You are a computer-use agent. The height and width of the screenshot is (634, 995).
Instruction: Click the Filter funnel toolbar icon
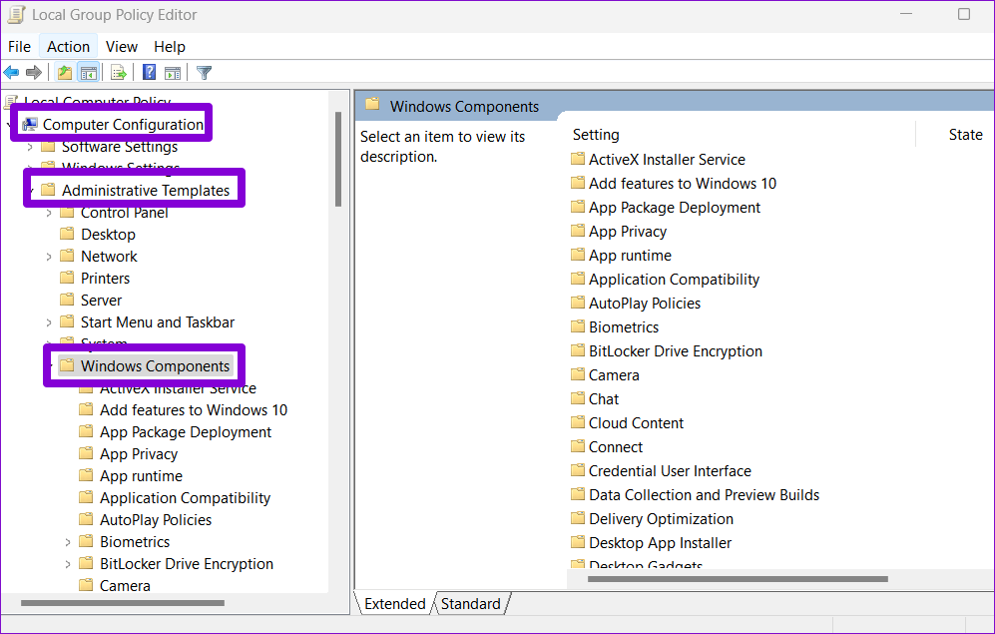coord(204,72)
